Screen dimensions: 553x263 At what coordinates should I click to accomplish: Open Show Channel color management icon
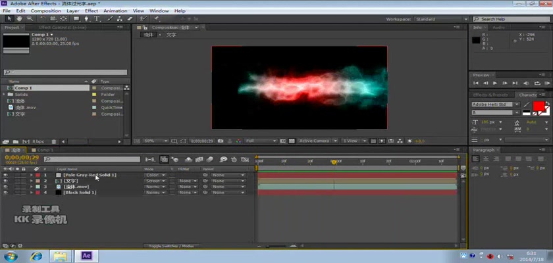tap(239, 141)
